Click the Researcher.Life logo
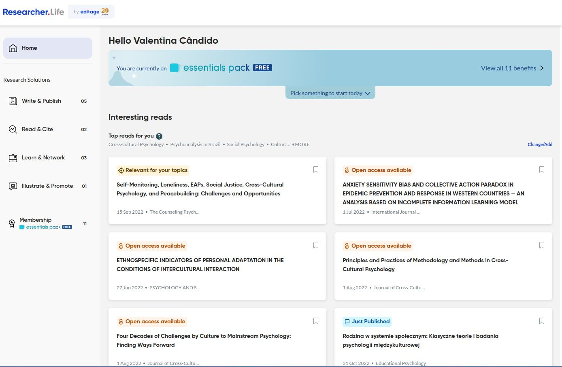This screenshot has width=562, height=367. [34, 12]
